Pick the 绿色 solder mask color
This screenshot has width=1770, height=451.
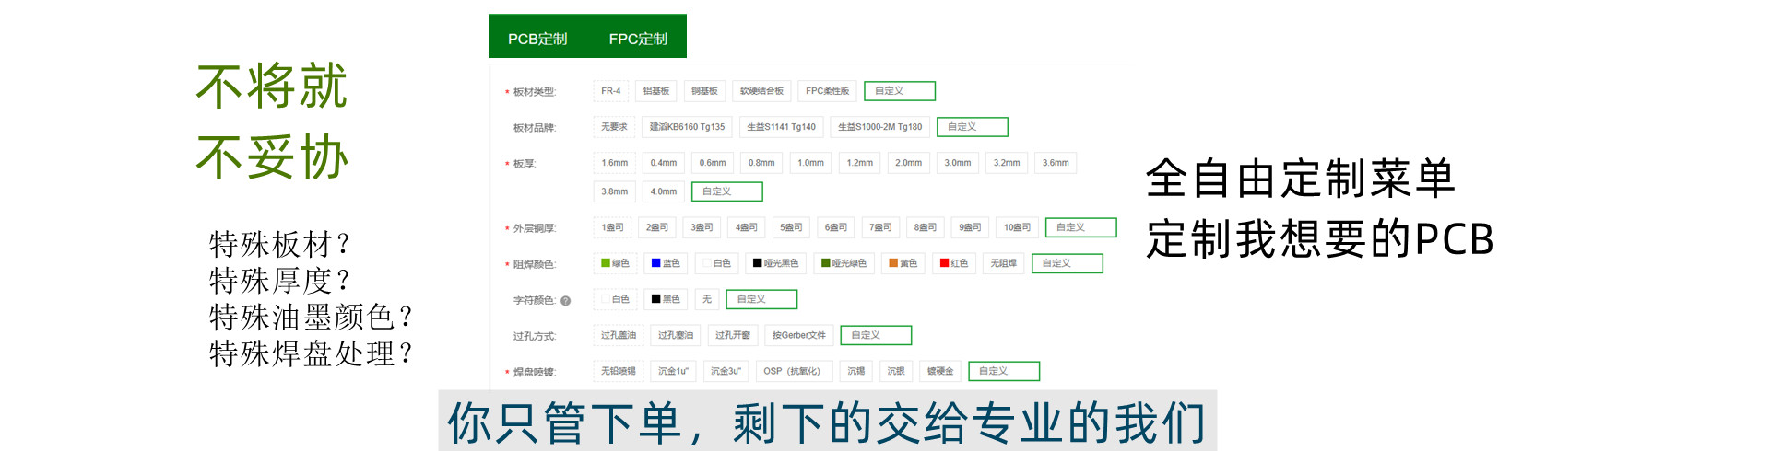point(615,263)
